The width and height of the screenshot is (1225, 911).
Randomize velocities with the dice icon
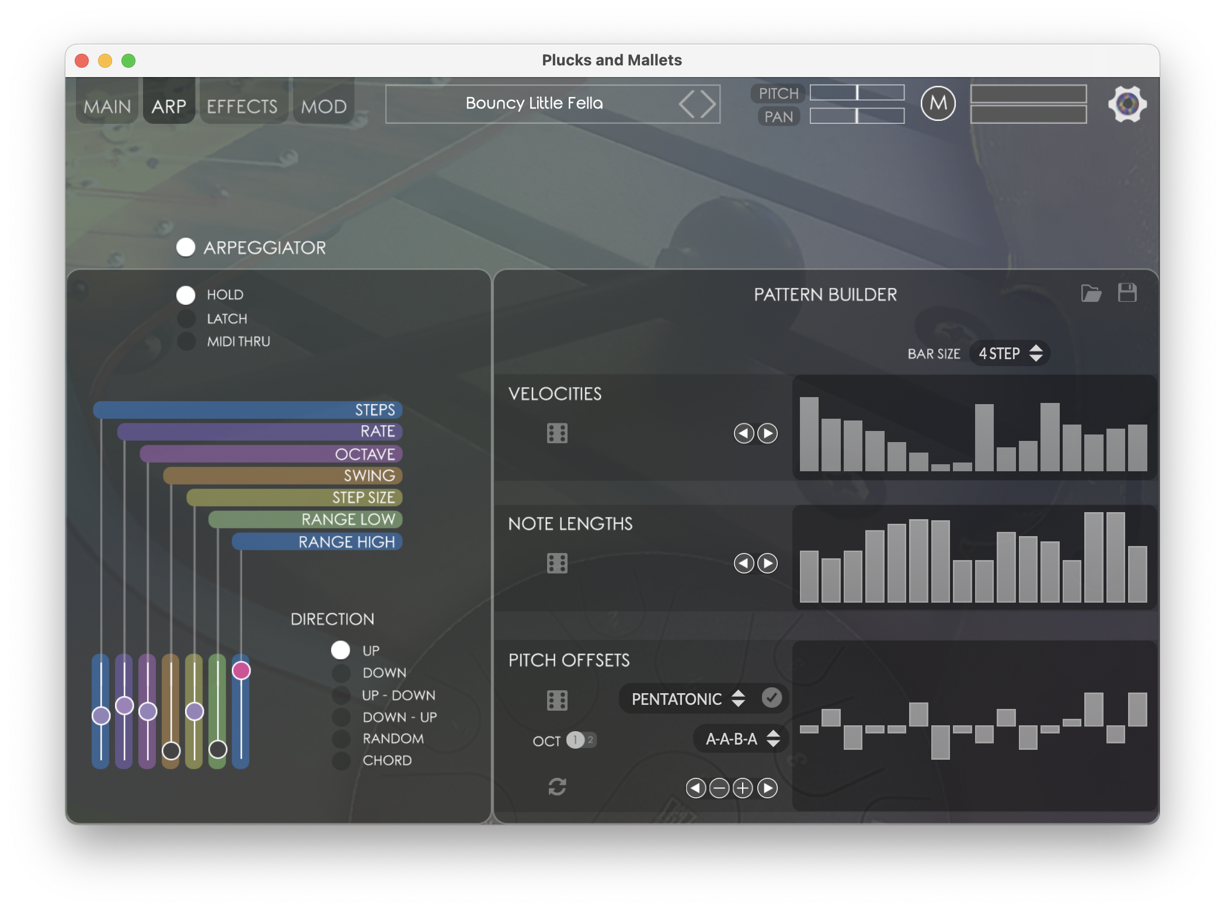coord(557,433)
